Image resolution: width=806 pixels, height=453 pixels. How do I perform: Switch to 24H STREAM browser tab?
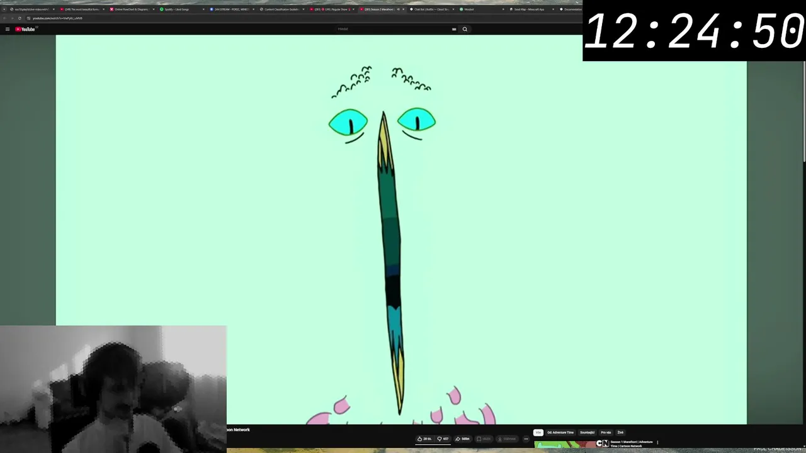pos(230,9)
